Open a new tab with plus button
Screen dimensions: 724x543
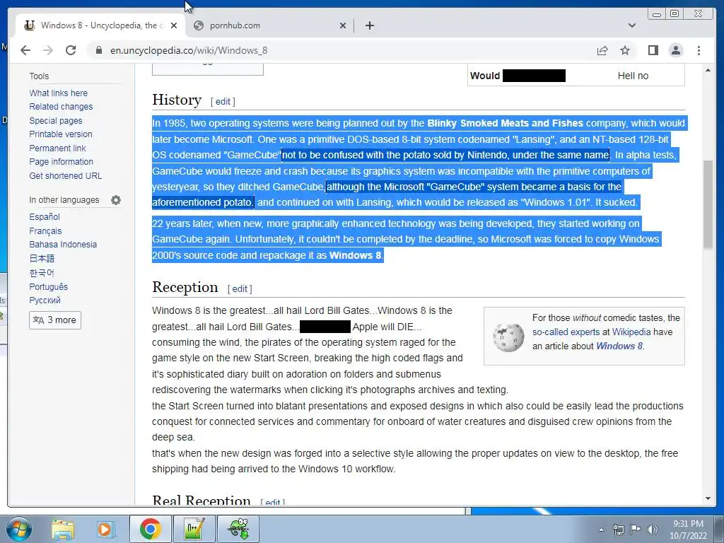pos(369,25)
